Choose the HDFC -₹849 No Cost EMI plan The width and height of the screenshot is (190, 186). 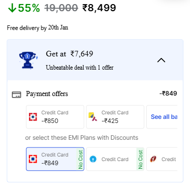(x=55, y=159)
